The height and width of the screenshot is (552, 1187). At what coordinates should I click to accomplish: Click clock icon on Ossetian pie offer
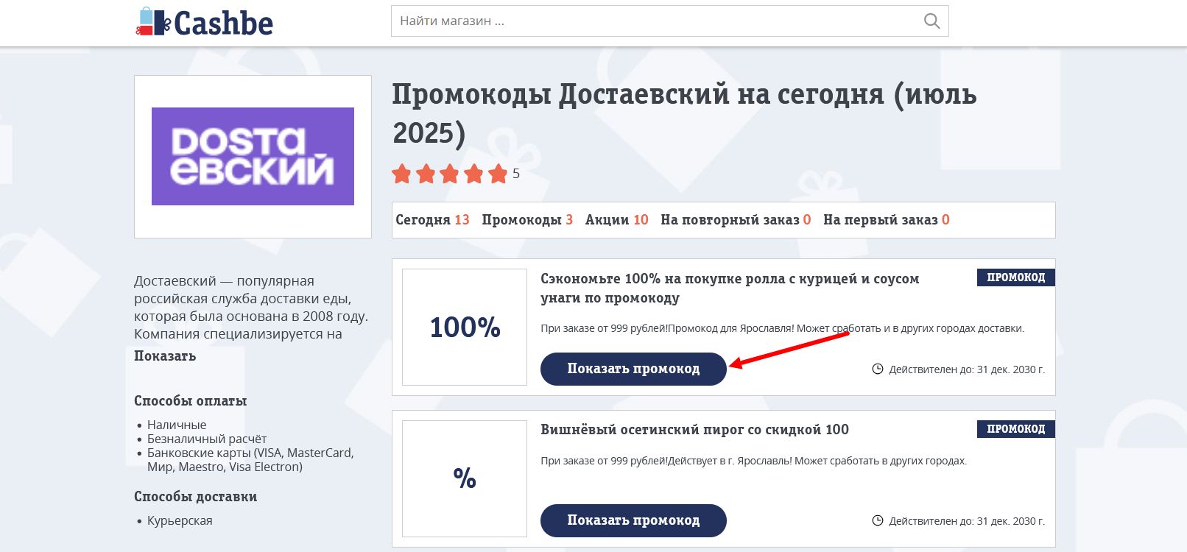pos(878,520)
